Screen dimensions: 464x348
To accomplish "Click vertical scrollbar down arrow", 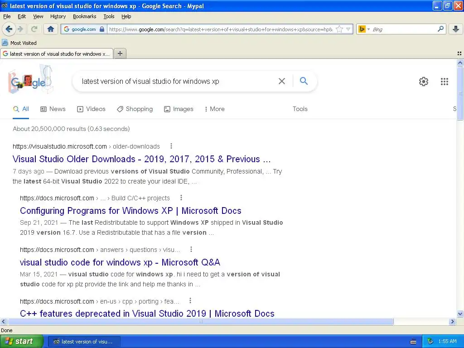I will [460, 314].
